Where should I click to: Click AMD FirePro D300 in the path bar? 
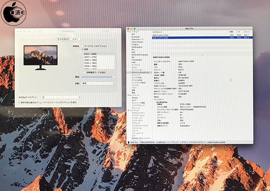click(x=217, y=143)
